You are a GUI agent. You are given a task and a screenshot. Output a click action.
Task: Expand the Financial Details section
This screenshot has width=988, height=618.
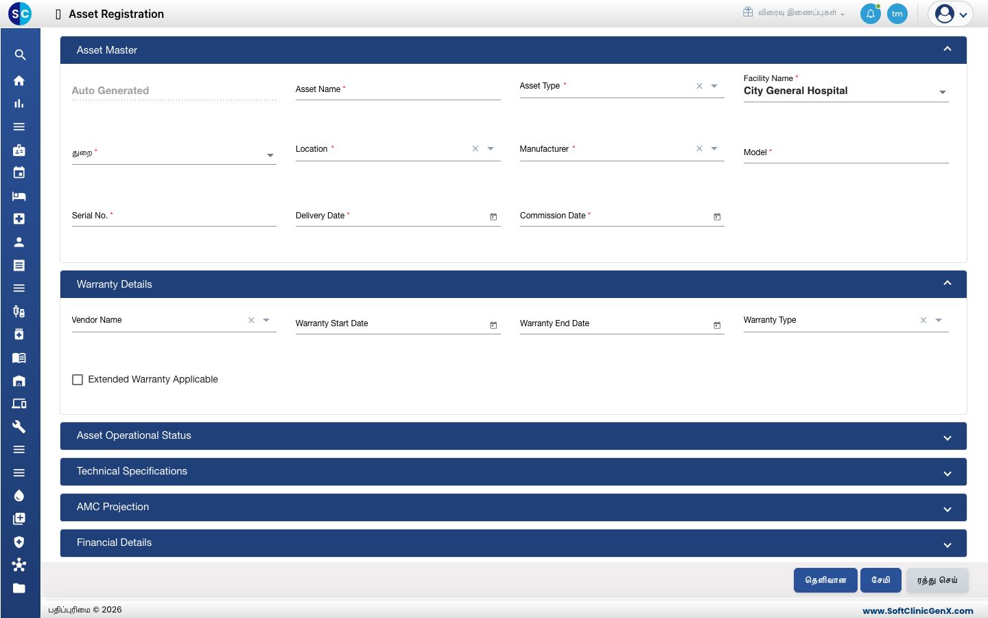[513, 543]
